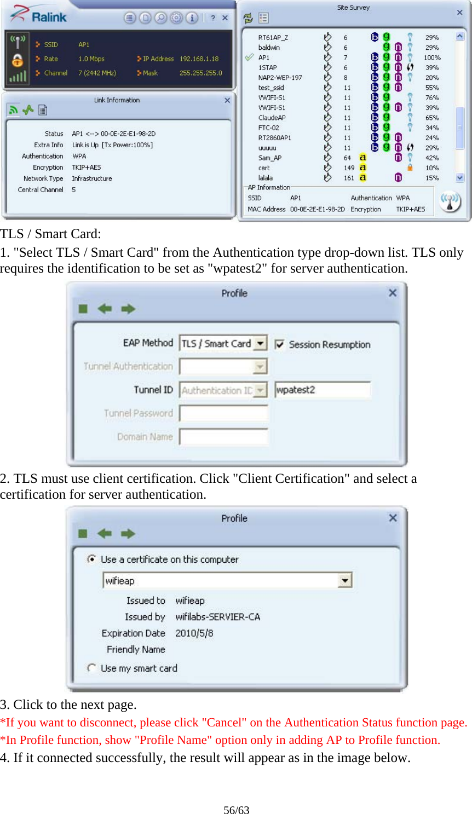Click the Site Survey scrollbar down arrow
The image size is (472, 814).
459,177
